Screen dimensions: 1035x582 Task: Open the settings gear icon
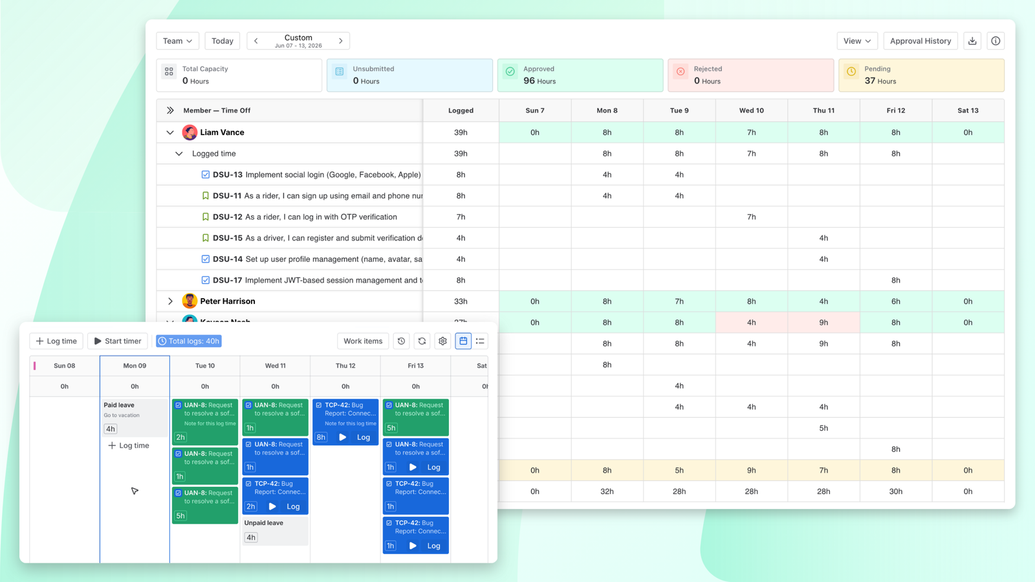[442, 341]
